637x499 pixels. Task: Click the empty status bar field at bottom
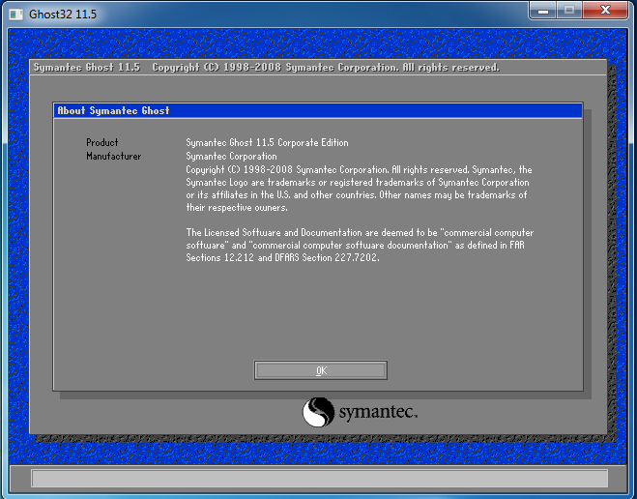[319, 479]
